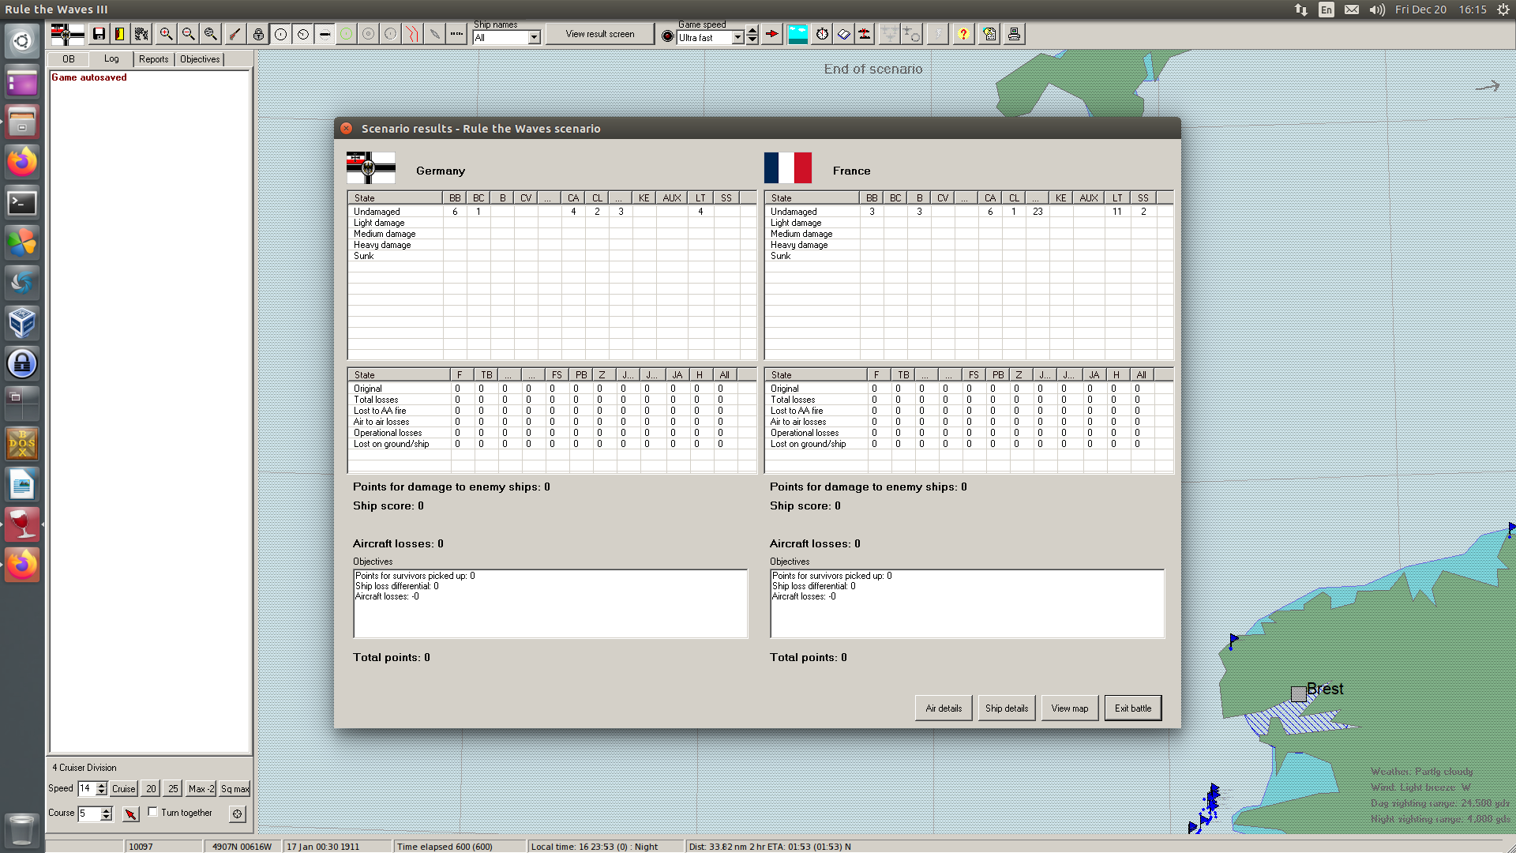Click the third magnifier zoom icon
The width and height of the screenshot is (1516, 853).
pyautogui.click(x=210, y=34)
